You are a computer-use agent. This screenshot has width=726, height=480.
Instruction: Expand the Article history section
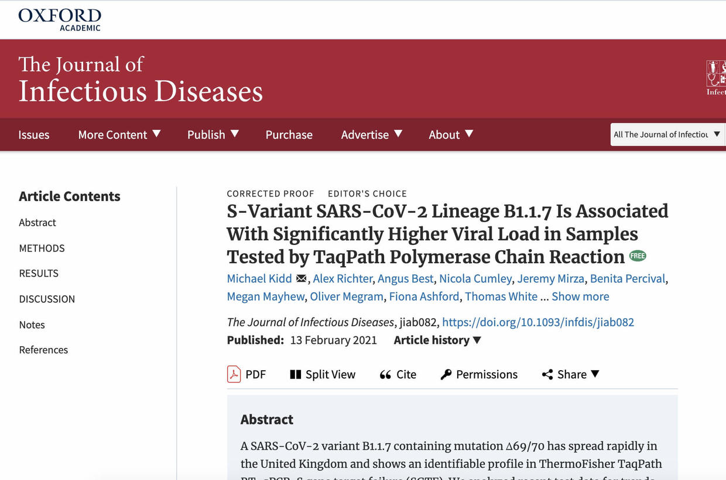437,340
